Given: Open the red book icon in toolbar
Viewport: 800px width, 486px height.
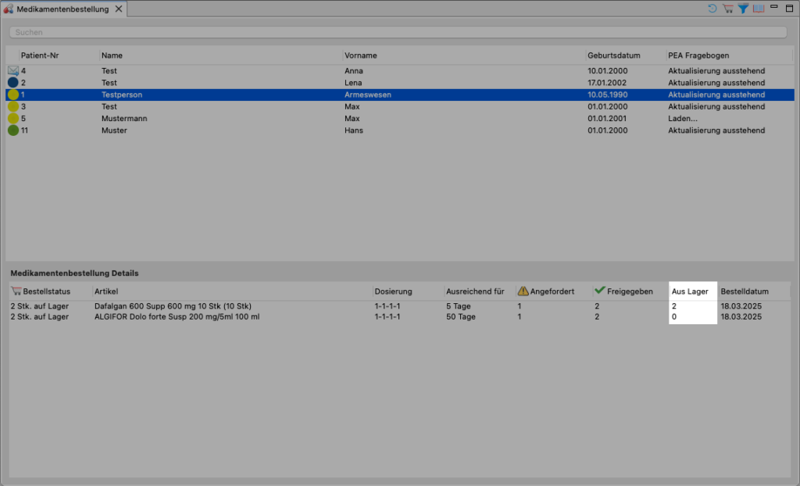Looking at the screenshot, I should pyautogui.click(x=758, y=9).
